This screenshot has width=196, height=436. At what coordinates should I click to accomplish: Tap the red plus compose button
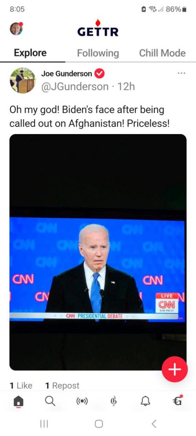click(175, 369)
